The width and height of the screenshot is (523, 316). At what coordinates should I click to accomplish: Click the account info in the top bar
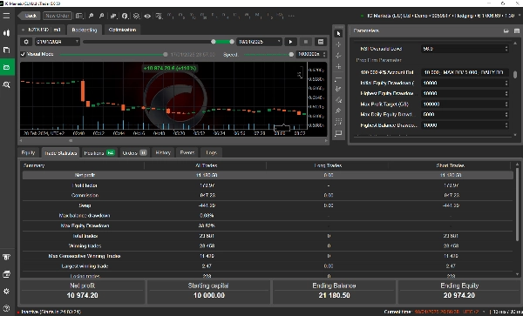(x=440, y=16)
